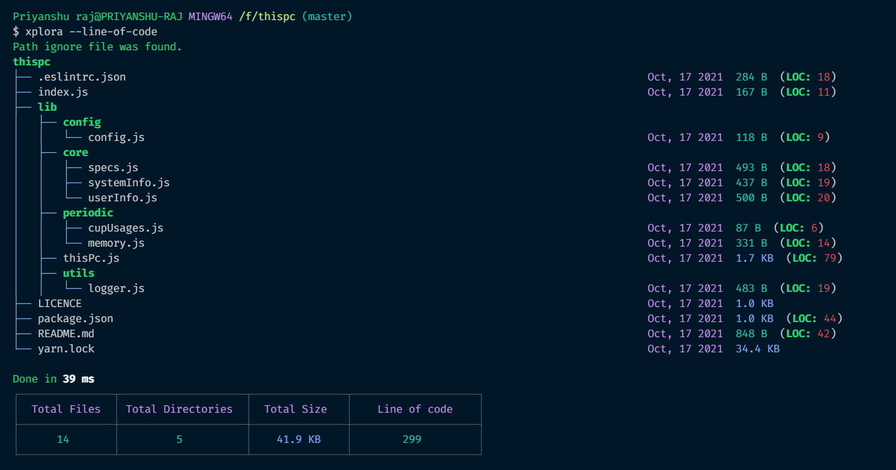Click the '167 B' size of index.js

pos(751,92)
